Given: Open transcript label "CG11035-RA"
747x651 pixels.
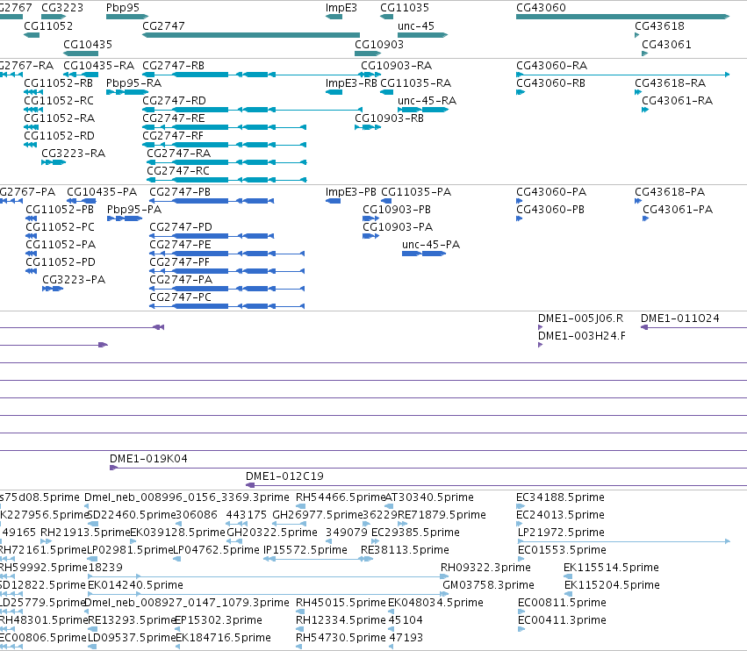Looking at the screenshot, I should [415, 82].
